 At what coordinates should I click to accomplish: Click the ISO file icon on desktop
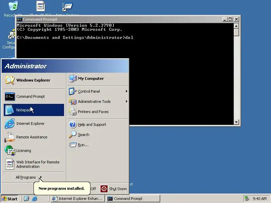[41, 6]
